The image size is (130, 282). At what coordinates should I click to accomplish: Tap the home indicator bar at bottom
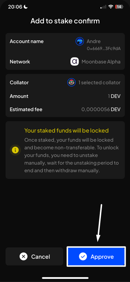point(65,278)
